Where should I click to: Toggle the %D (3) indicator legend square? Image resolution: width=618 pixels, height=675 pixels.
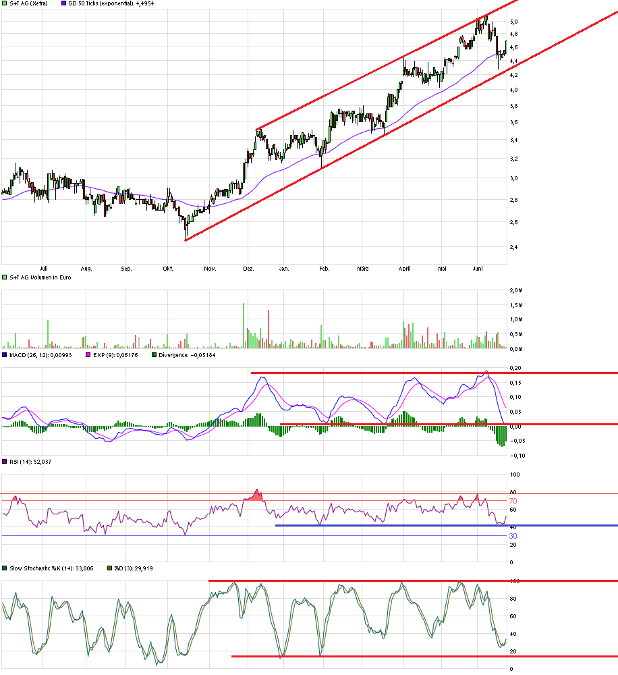[108, 568]
